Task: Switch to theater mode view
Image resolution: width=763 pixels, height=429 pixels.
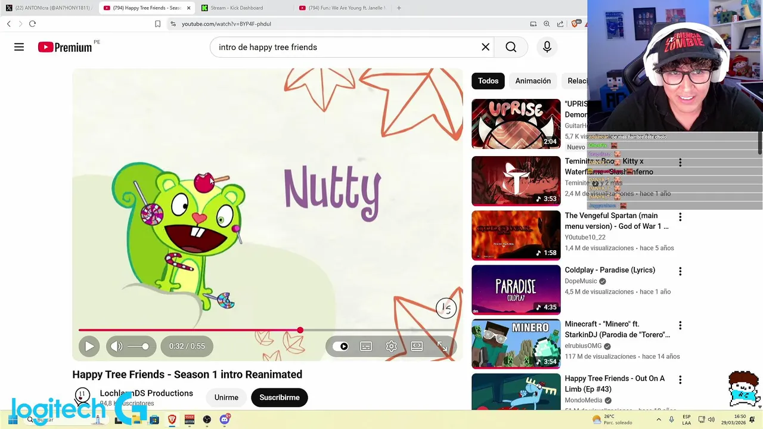Action: click(417, 346)
